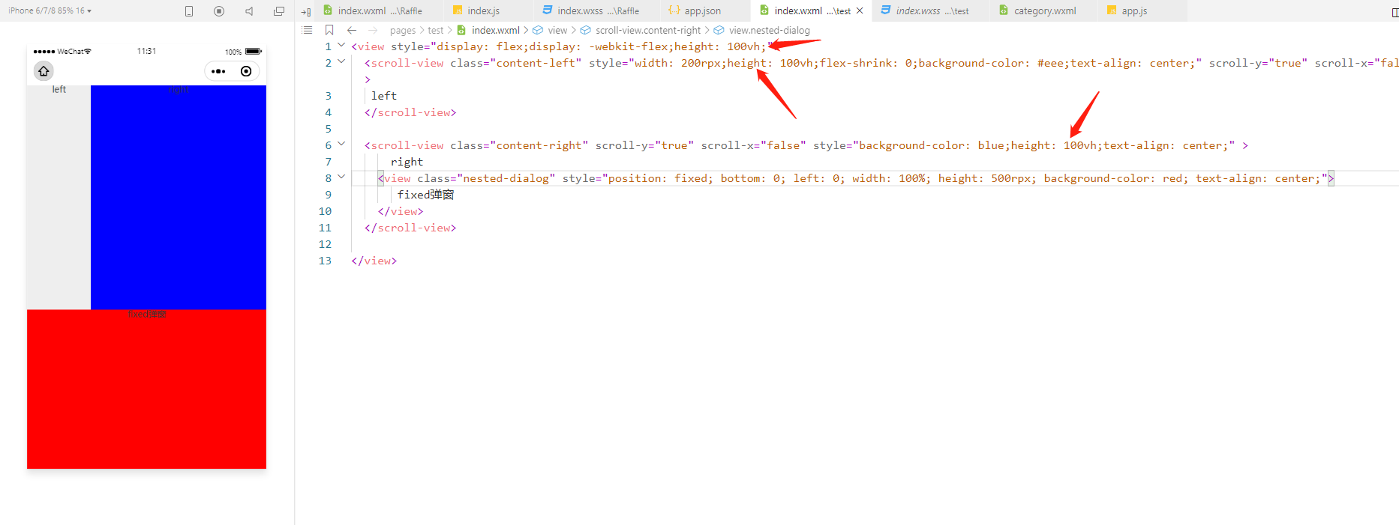This screenshot has height=525, width=1399.
Task: Click the 'right' text on code line 7
Action: [407, 162]
